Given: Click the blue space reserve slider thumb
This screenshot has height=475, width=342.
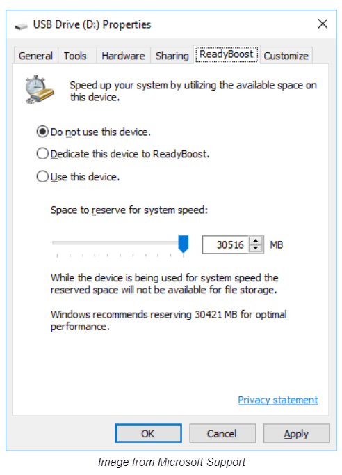Looking at the screenshot, I should click(x=184, y=244).
